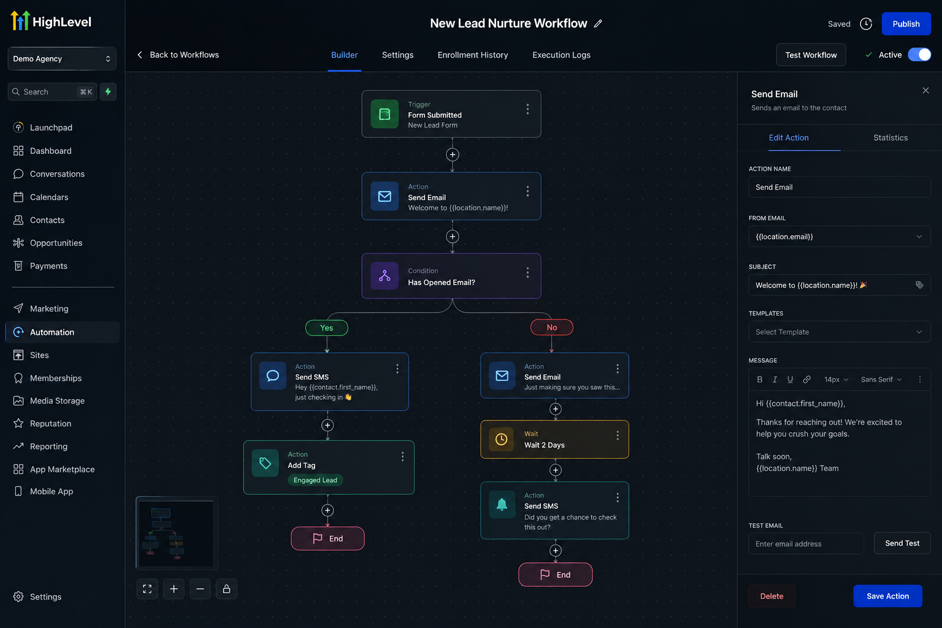Open Reputation in the sidebar
942x628 pixels.
(x=50, y=424)
